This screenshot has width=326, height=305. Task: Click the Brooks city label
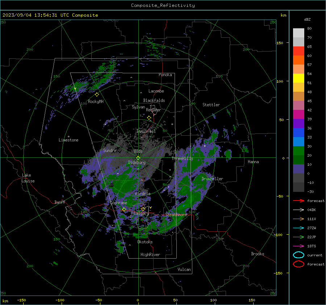tap(258, 254)
